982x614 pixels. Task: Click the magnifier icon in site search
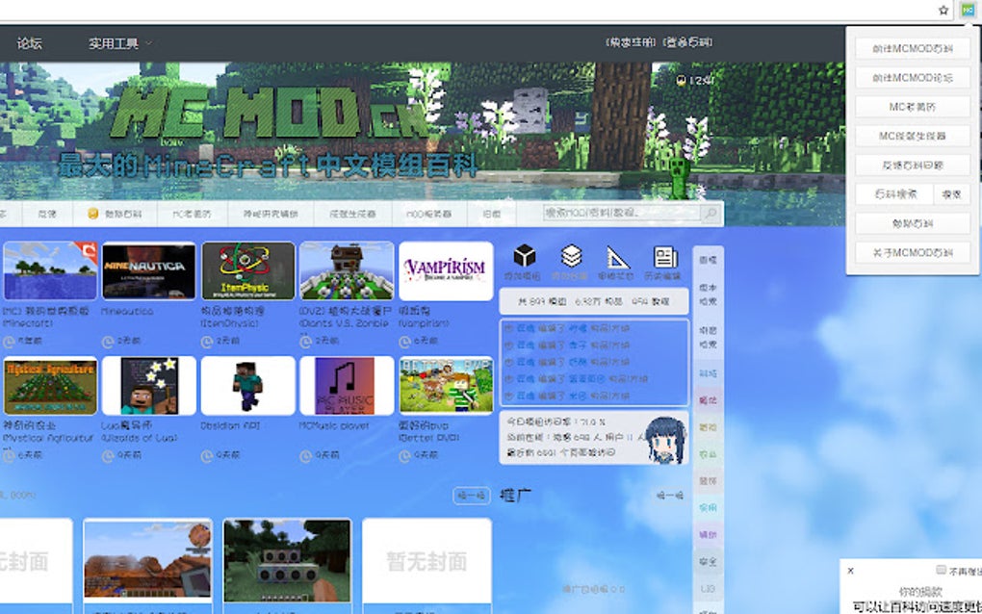coord(711,214)
